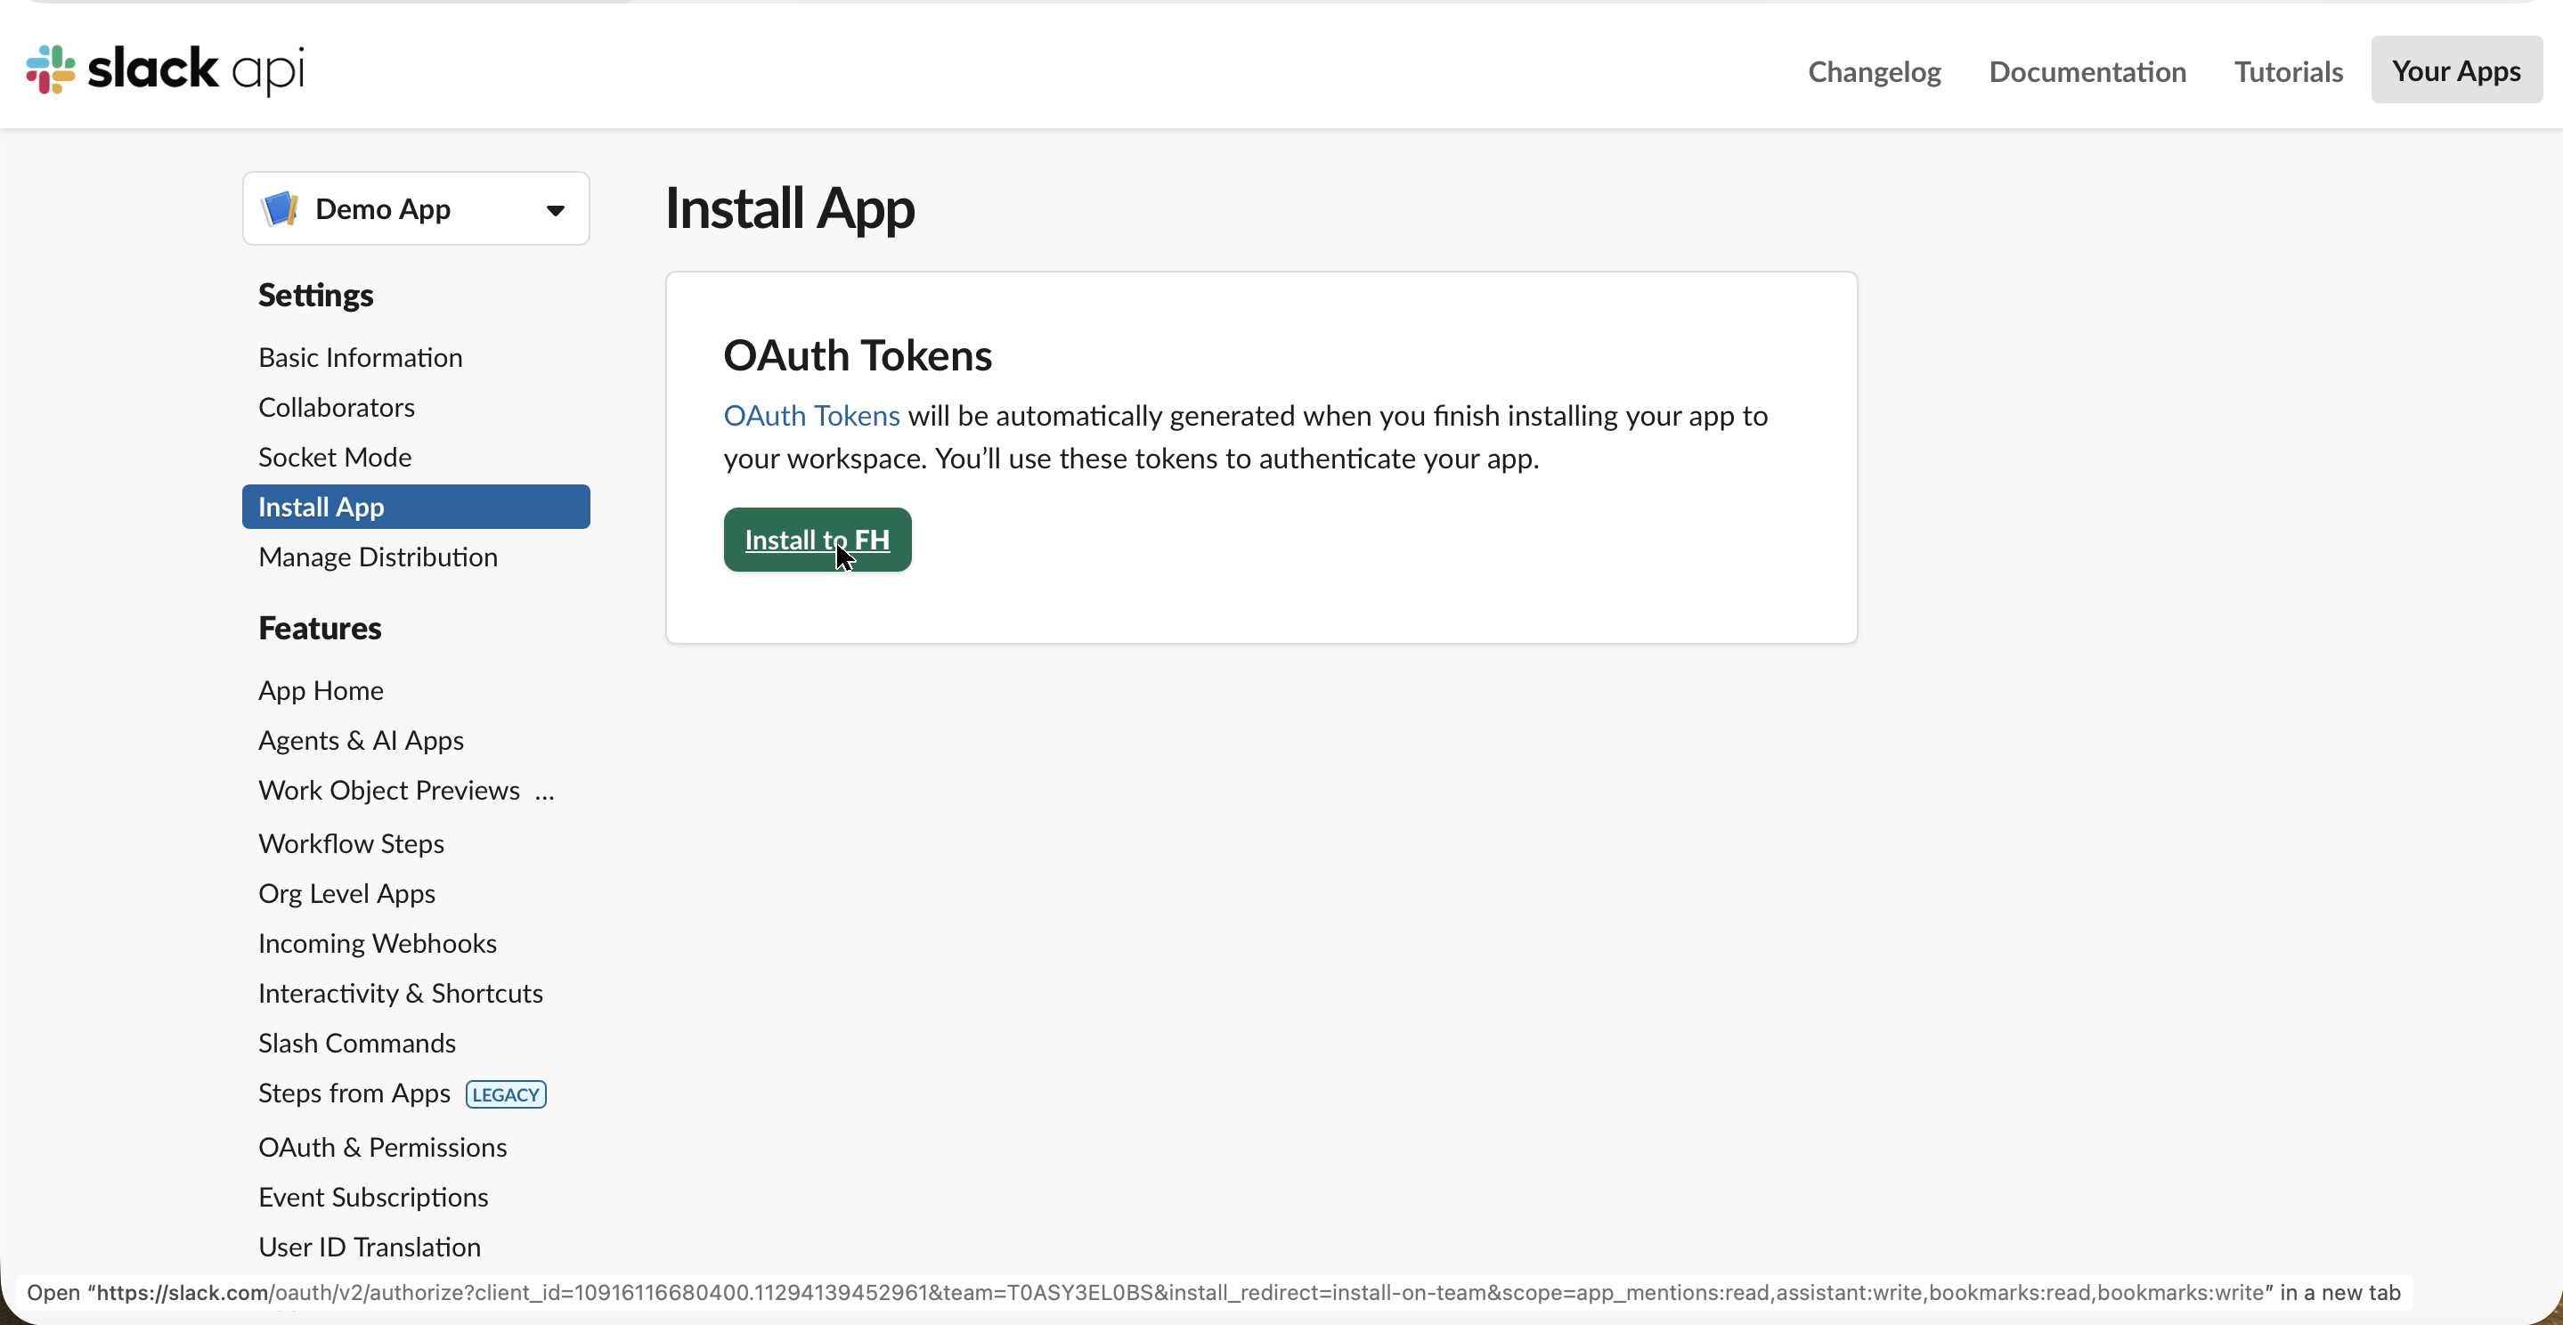Viewport: 2563px width, 1325px height.
Task: Click the Your Apps button
Action: [x=2456, y=69]
